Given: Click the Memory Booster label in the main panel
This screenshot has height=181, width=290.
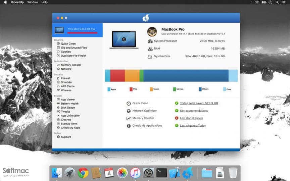Looking at the screenshot, I should pos(143,118).
